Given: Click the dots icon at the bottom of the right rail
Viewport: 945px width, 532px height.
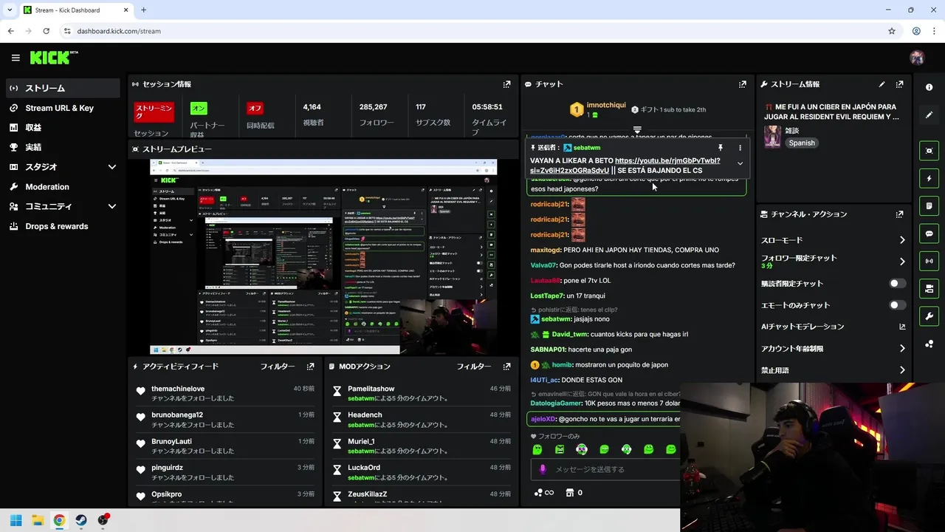Looking at the screenshot, I should pyautogui.click(x=929, y=344).
